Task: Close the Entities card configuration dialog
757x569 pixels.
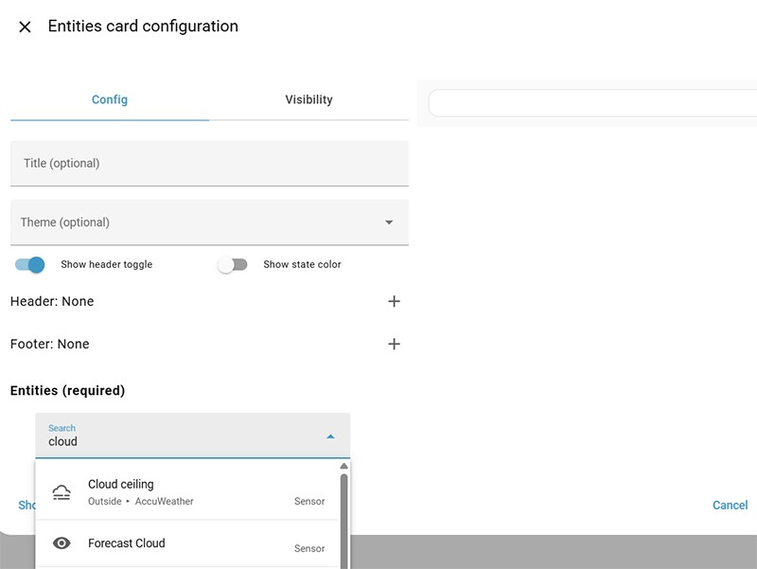Action: coord(25,27)
